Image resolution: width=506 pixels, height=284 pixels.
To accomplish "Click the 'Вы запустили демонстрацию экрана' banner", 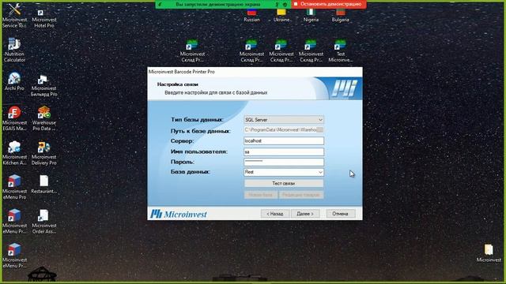I will point(218,5).
